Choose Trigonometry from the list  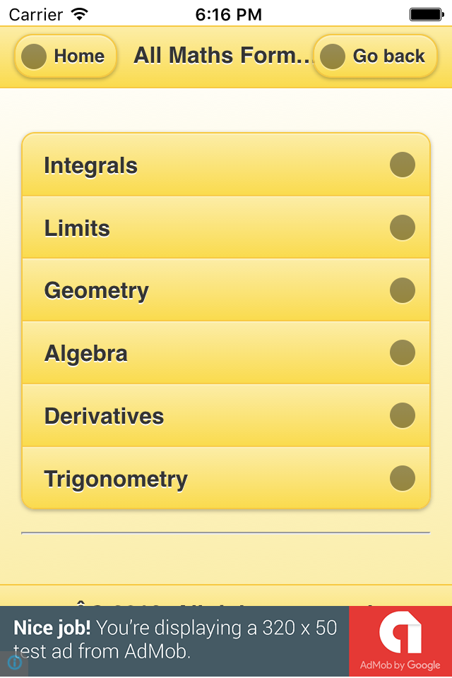point(116,479)
